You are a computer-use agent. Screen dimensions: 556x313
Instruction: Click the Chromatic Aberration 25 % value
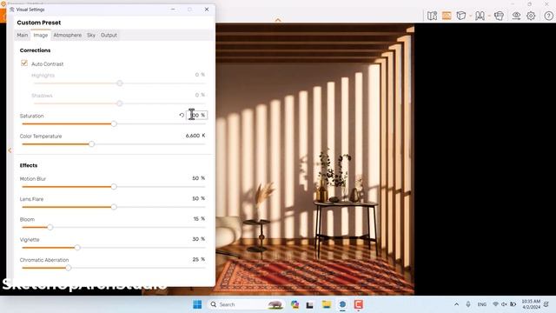click(199, 259)
